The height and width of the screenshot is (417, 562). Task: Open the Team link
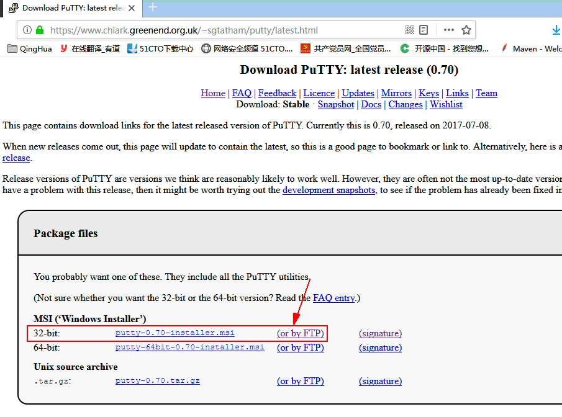(x=486, y=93)
